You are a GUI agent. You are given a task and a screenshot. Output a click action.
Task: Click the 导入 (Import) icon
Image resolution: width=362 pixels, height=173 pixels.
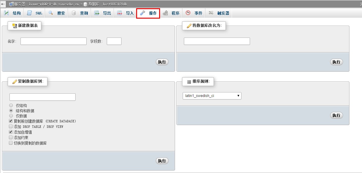tap(120, 13)
